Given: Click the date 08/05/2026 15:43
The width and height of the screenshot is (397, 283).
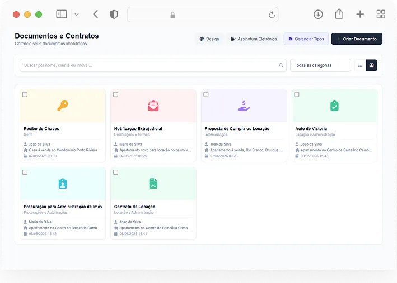Looking at the screenshot, I should [x=315, y=156].
